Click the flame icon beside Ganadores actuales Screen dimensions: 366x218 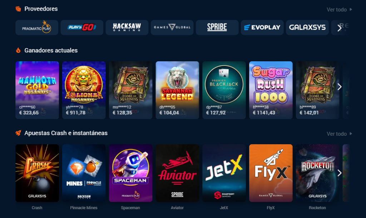(x=18, y=50)
